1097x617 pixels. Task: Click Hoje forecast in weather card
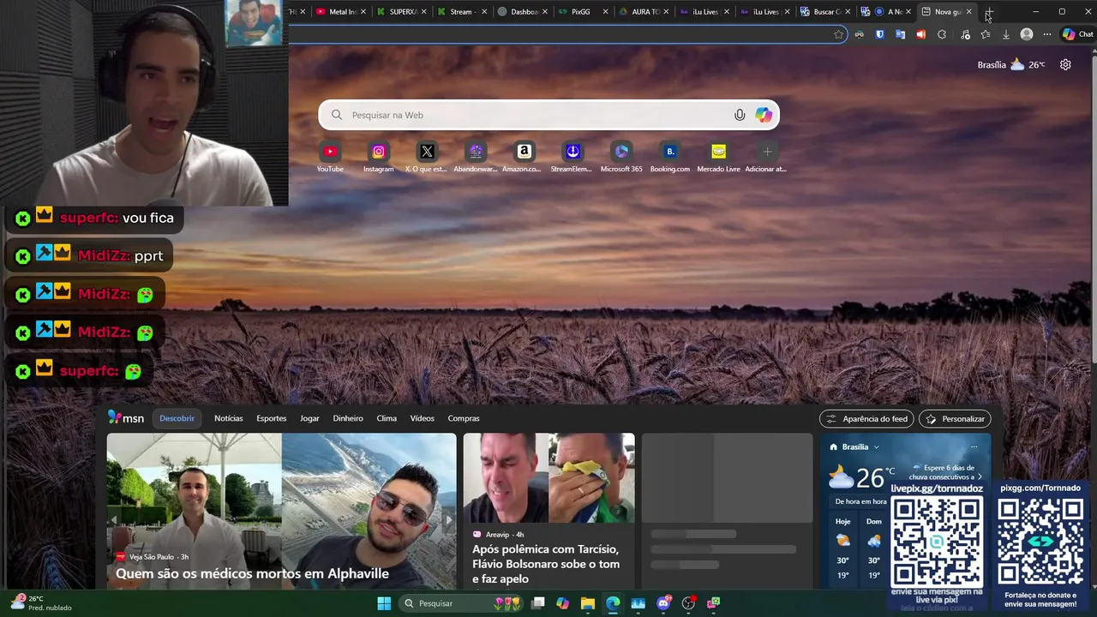(x=843, y=549)
